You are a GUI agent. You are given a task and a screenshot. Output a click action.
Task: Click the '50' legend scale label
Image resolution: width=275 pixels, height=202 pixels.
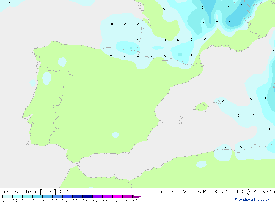coord(134,200)
